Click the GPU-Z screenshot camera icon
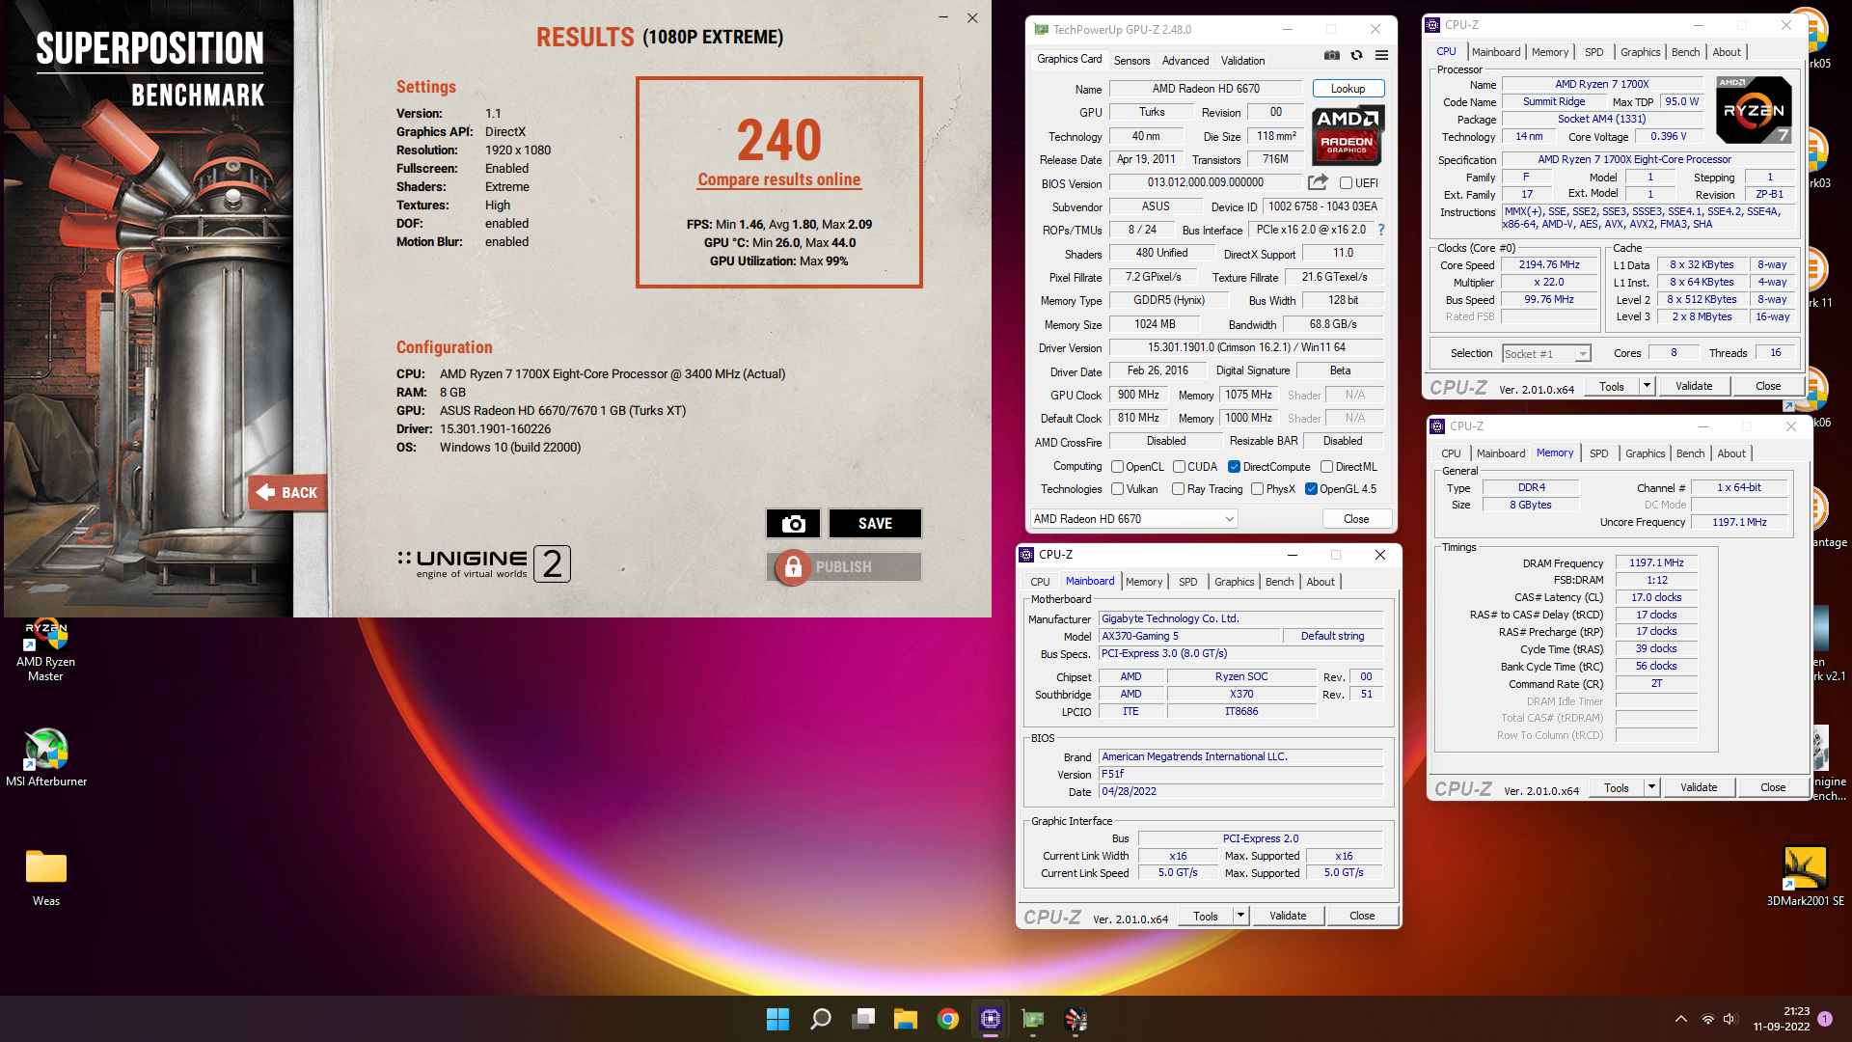 [x=1331, y=56]
